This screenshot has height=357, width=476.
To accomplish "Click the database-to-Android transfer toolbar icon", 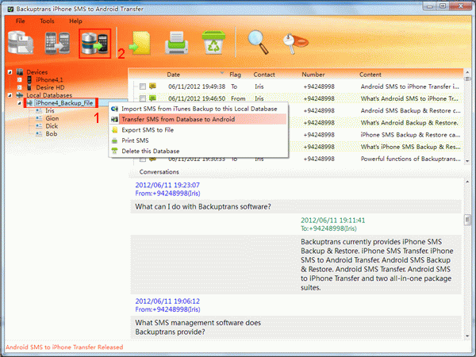I will click(x=94, y=44).
